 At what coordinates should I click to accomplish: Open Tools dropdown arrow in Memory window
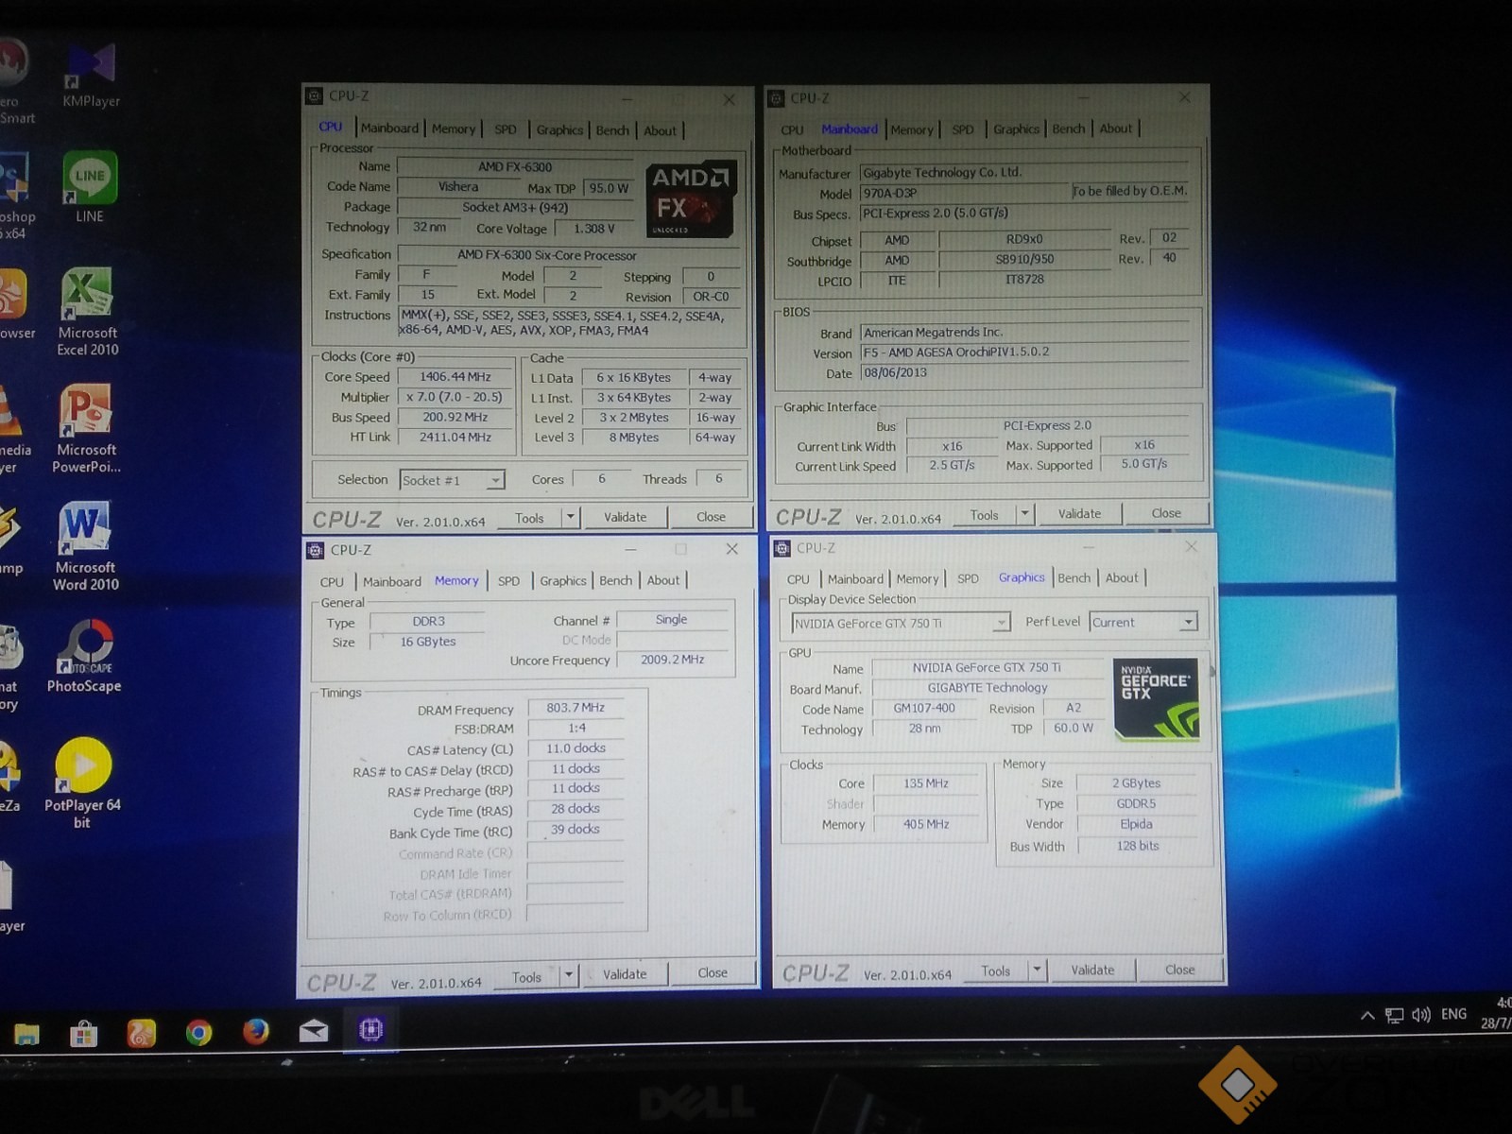coord(569,975)
